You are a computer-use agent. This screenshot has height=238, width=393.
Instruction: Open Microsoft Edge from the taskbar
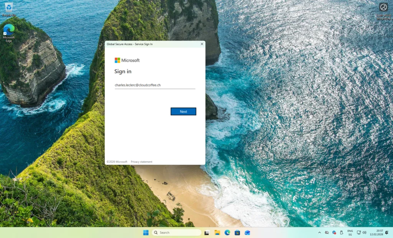point(227,233)
